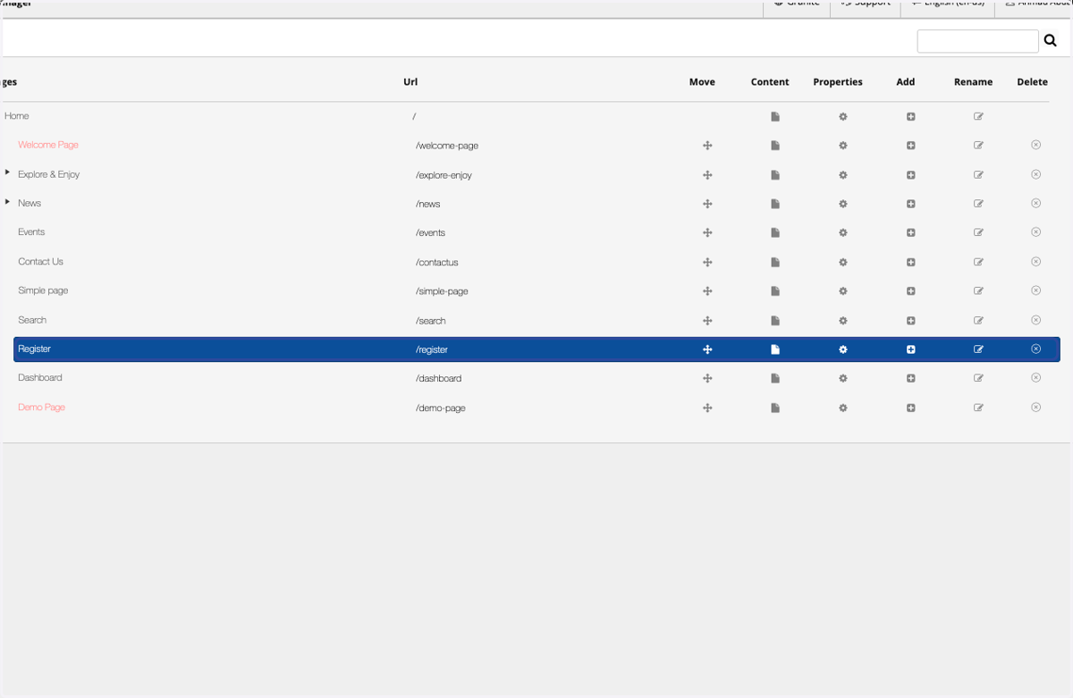Click the Url column header
This screenshot has height=698, width=1073.
410,81
